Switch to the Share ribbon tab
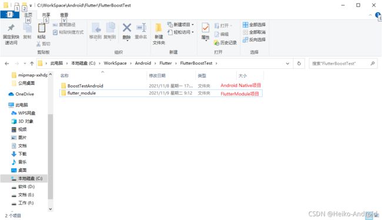Viewport: 382px width, 220px height. pyautogui.click(x=46, y=15)
